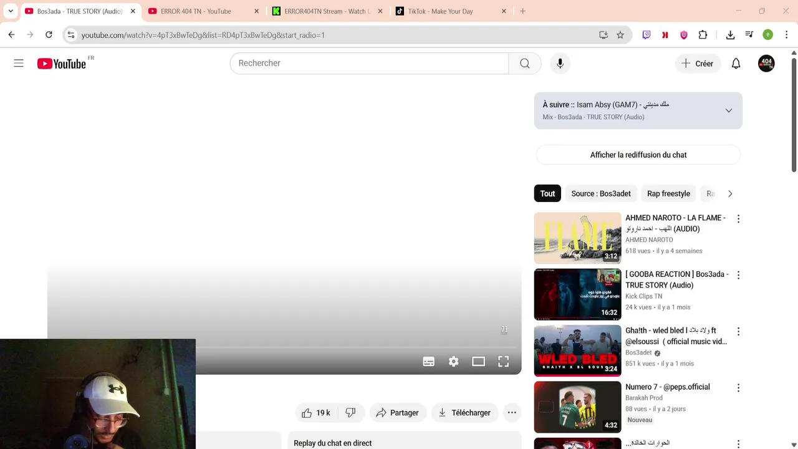Open the Chrome three-dot menu
Image resolution: width=798 pixels, height=449 pixels.
787,35
